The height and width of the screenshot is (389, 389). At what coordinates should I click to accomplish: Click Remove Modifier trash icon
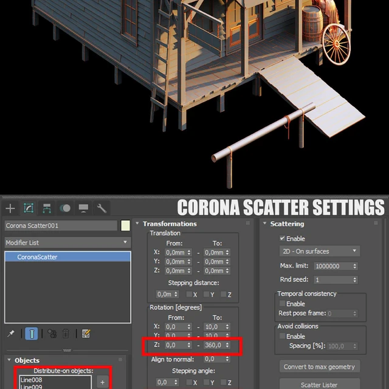(66, 334)
